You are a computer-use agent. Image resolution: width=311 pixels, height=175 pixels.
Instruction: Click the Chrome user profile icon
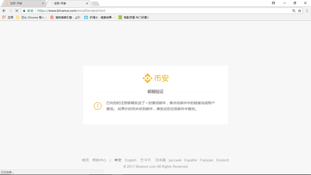(x=273, y=3)
